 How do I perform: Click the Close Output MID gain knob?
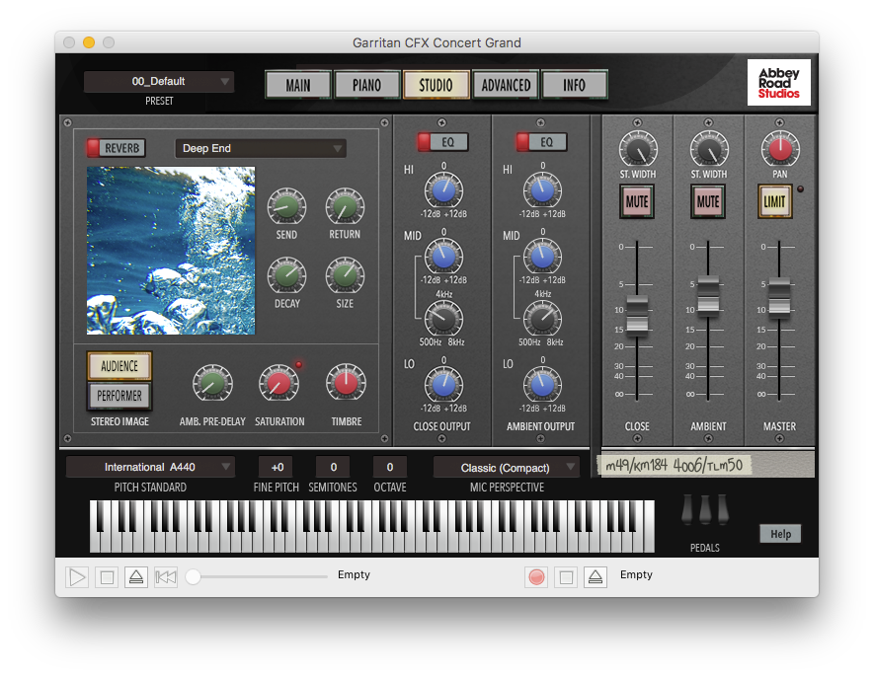(443, 257)
